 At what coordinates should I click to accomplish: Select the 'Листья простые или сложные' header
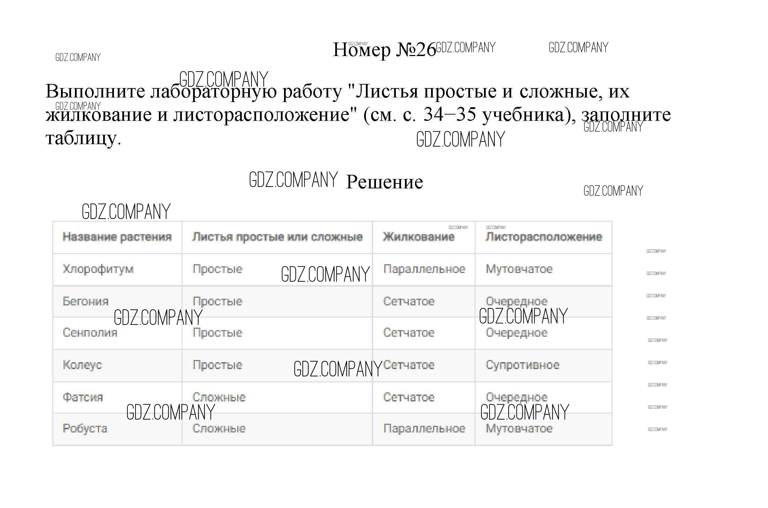click(x=277, y=237)
